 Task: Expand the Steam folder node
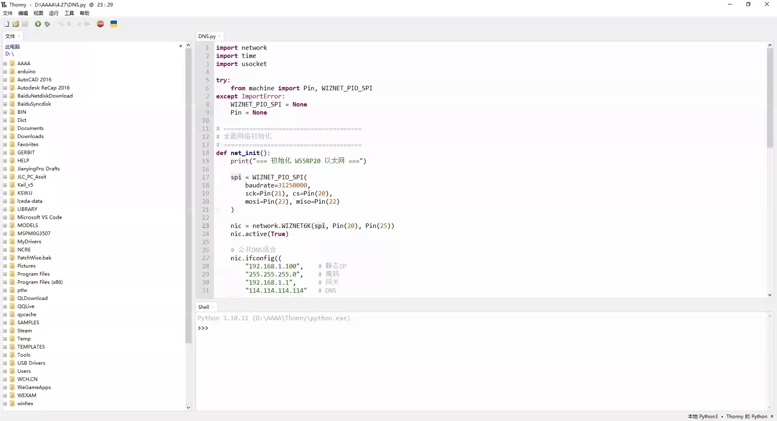click(5, 331)
